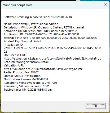
Task: Click the Name: Windows(R), Professional edition line
Action: [31, 24]
